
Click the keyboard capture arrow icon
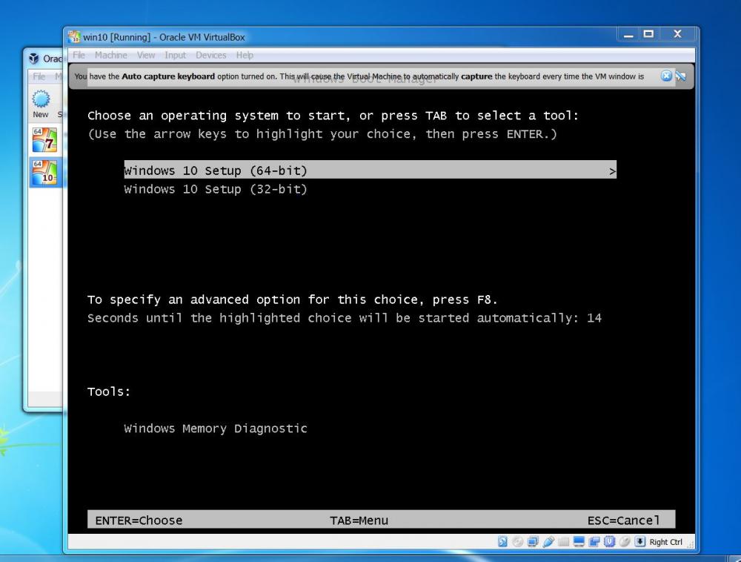640,542
